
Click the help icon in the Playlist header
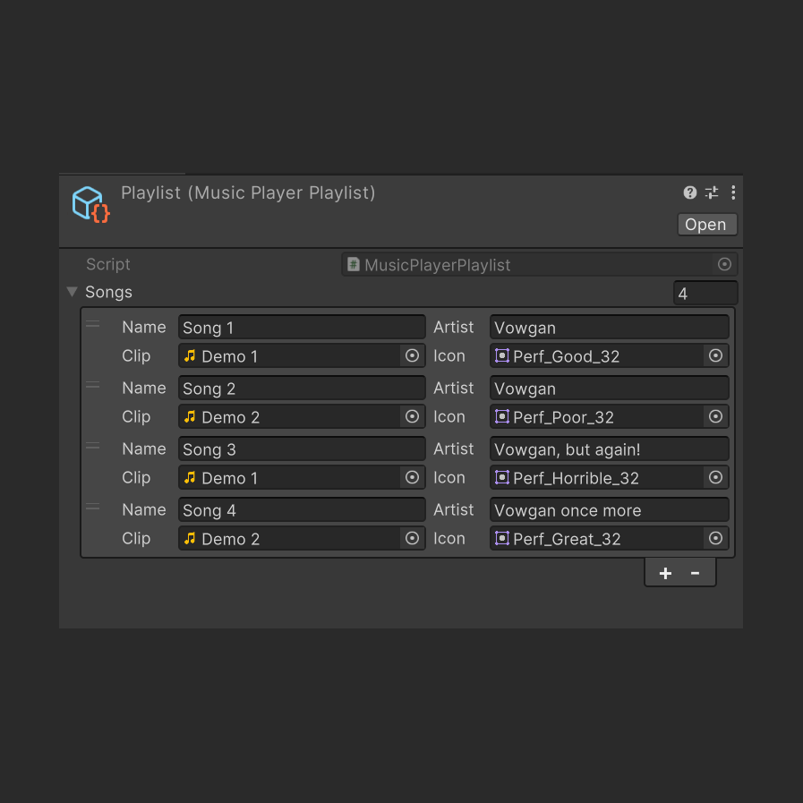click(689, 192)
